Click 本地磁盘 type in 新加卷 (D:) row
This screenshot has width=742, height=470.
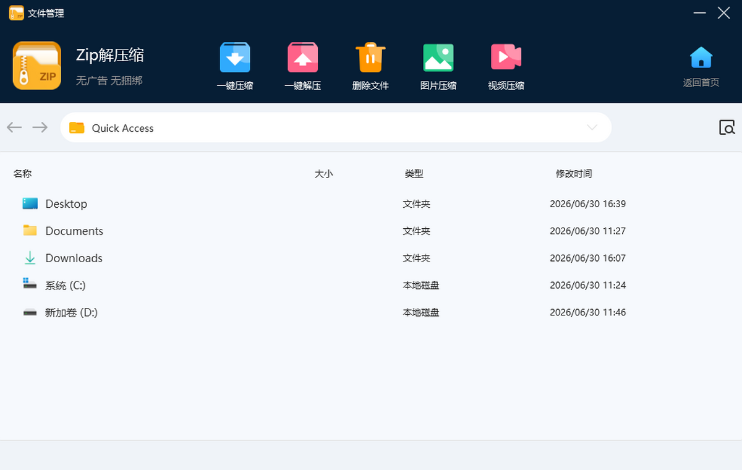(421, 312)
